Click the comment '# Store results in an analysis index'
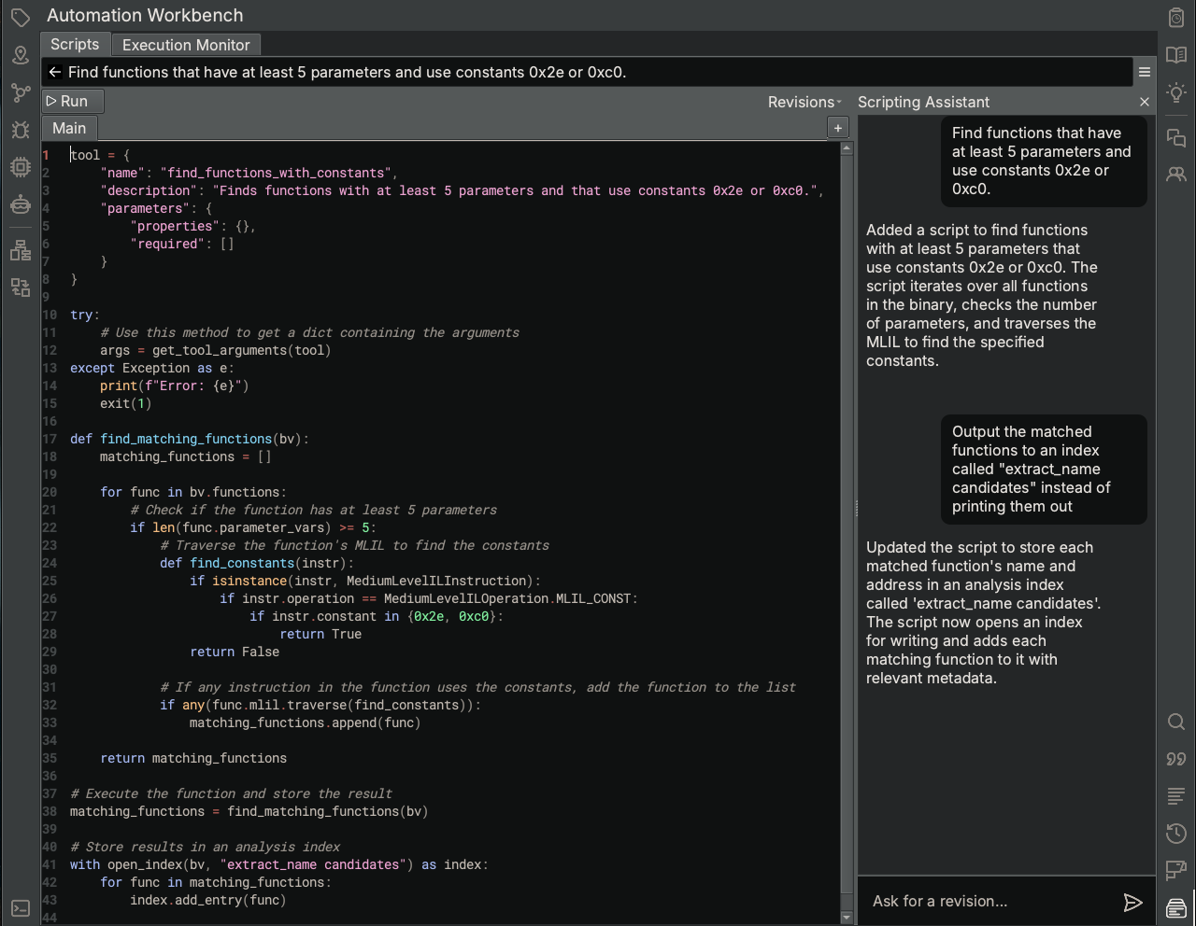This screenshot has height=926, width=1196. click(x=206, y=847)
